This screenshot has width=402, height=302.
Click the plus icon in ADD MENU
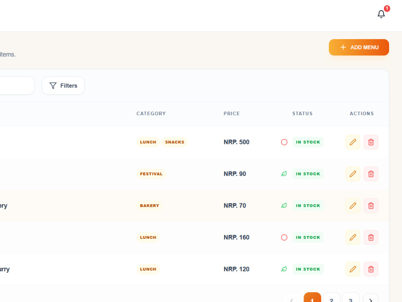coord(343,47)
